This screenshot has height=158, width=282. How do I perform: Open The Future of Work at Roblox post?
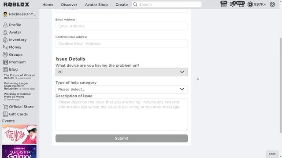[x=19, y=77]
